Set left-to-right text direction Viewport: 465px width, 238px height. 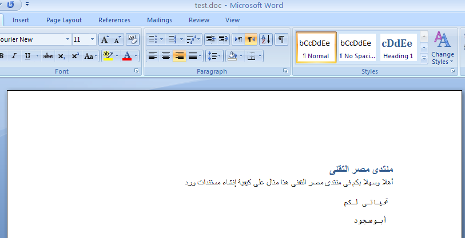(238, 39)
